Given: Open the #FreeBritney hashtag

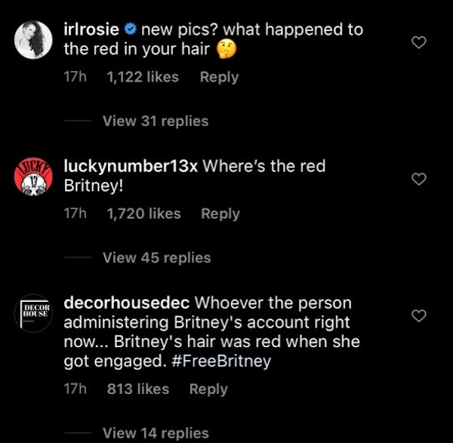Looking at the screenshot, I should (221, 361).
